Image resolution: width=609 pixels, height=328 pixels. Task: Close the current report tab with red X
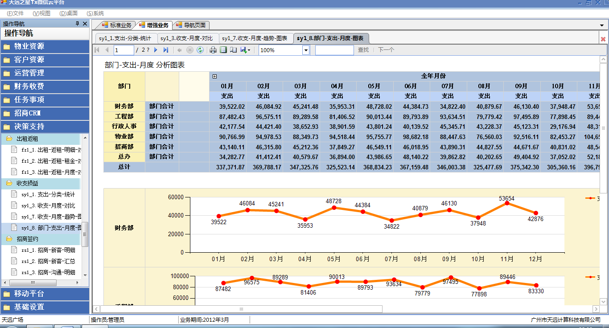(x=603, y=39)
